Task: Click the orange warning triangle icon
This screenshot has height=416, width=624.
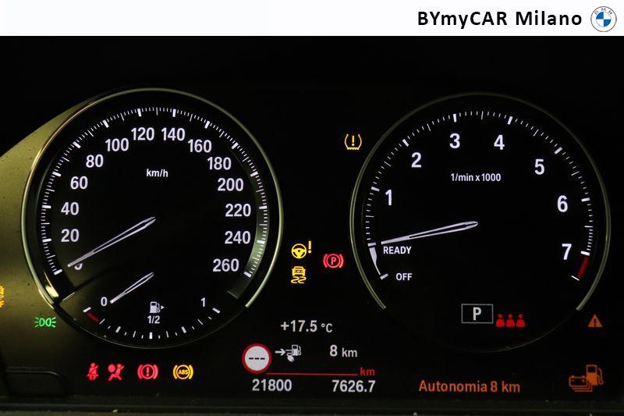Action: [x=595, y=321]
